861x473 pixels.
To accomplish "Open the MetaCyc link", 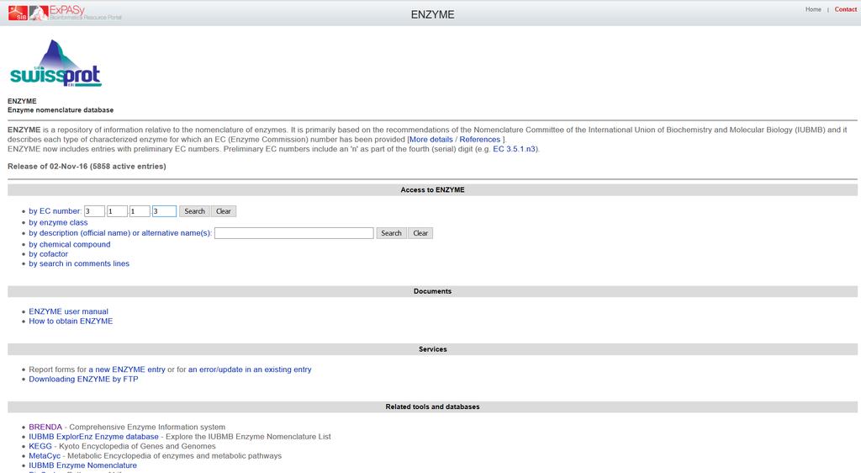I will click(x=45, y=456).
